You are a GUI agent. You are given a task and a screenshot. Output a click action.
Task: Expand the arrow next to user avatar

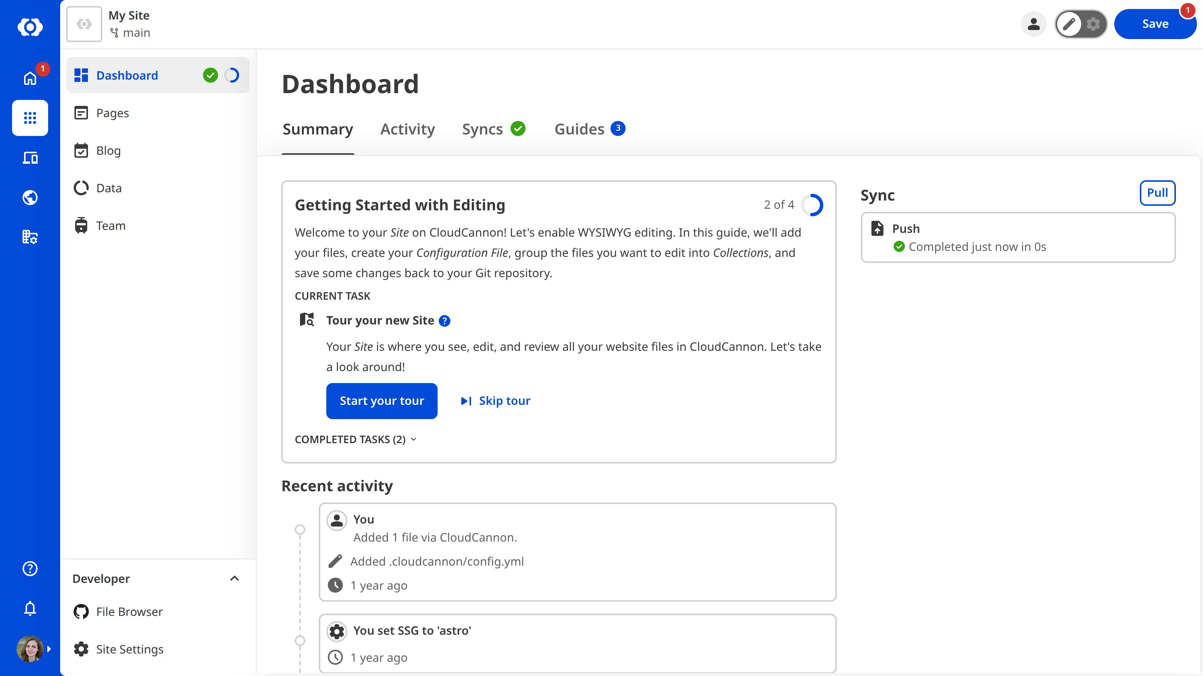[x=49, y=649]
